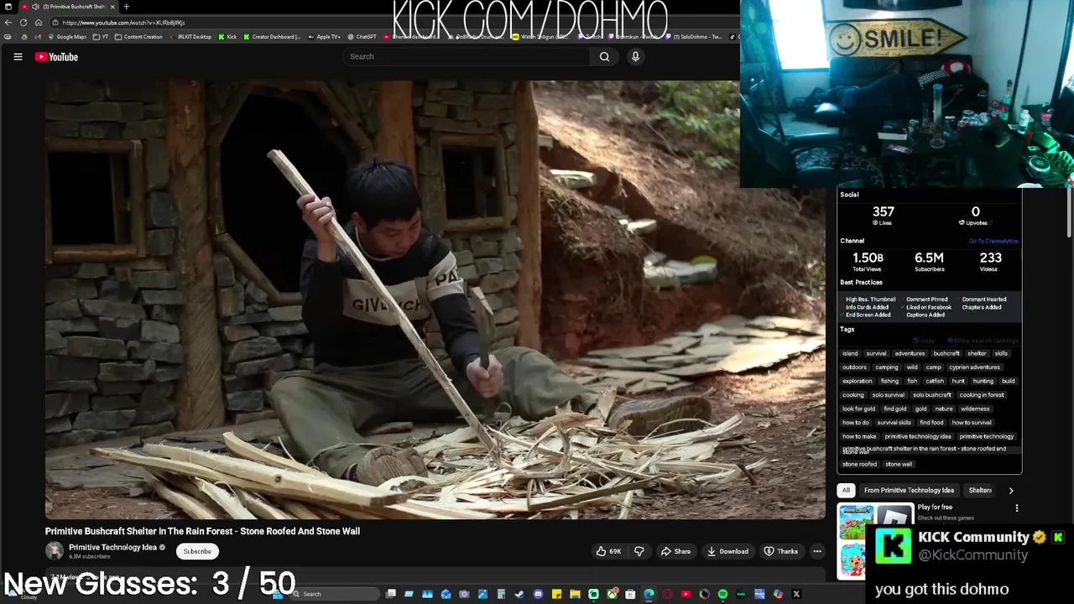The height and width of the screenshot is (604, 1074).
Task: Like the video with thumbs up
Action: tap(608, 551)
